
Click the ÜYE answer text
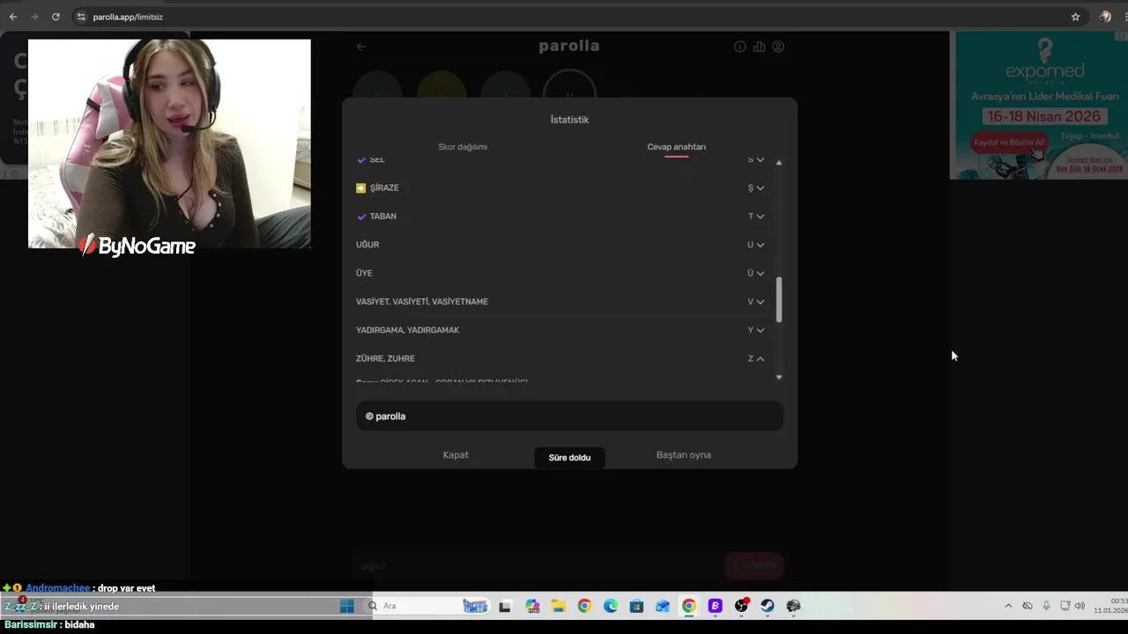364,273
